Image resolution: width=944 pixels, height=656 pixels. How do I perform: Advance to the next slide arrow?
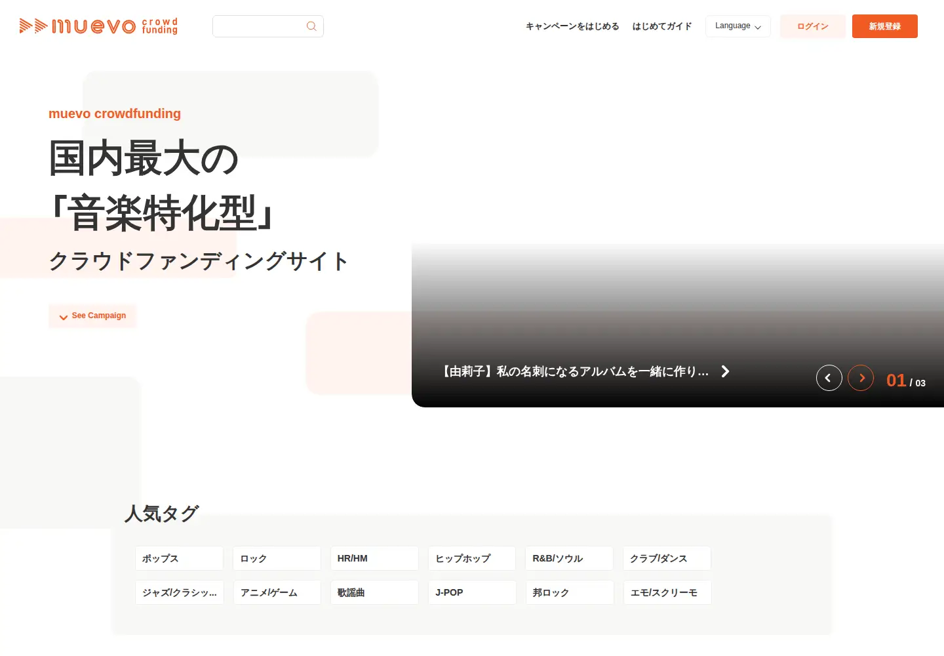click(861, 378)
